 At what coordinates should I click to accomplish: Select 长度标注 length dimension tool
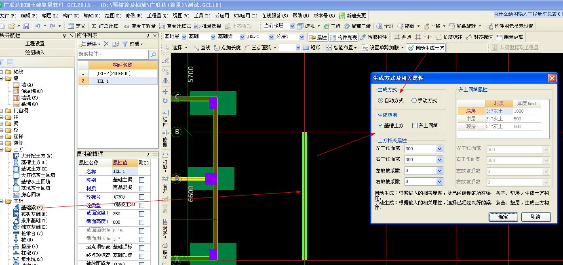449,37
